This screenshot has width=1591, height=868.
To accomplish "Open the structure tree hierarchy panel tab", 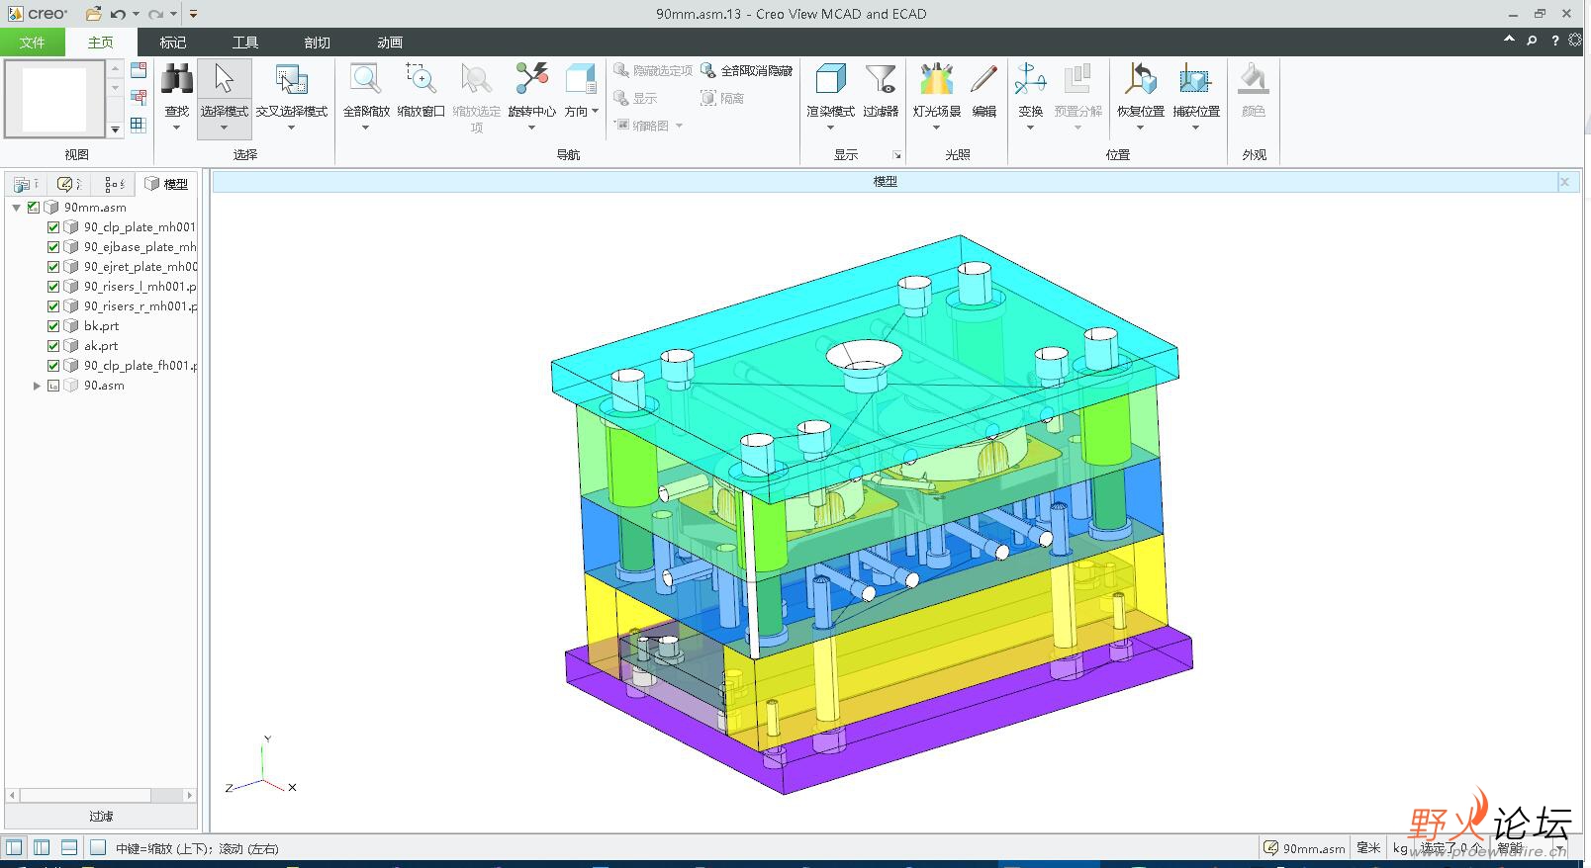I will click(114, 184).
